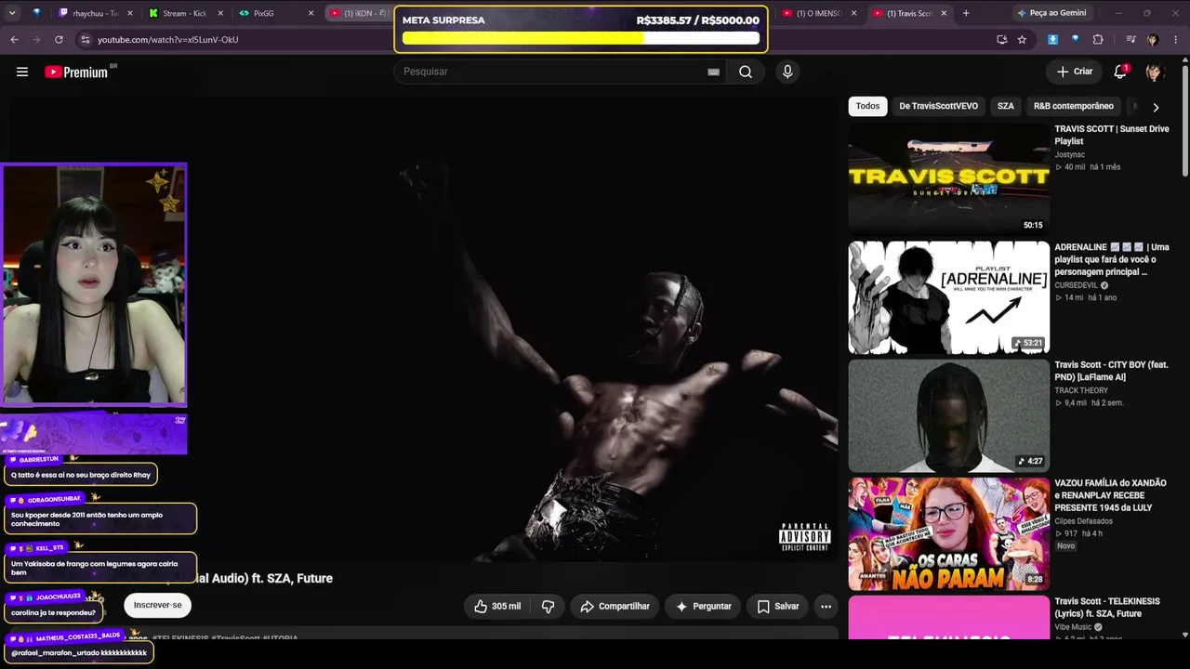
Task: Close the rhaychuu Twitch tab
Action: click(129, 13)
